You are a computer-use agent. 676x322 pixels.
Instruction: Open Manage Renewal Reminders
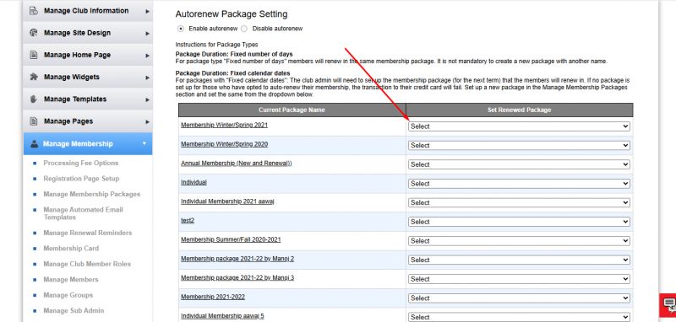(x=88, y=233)
